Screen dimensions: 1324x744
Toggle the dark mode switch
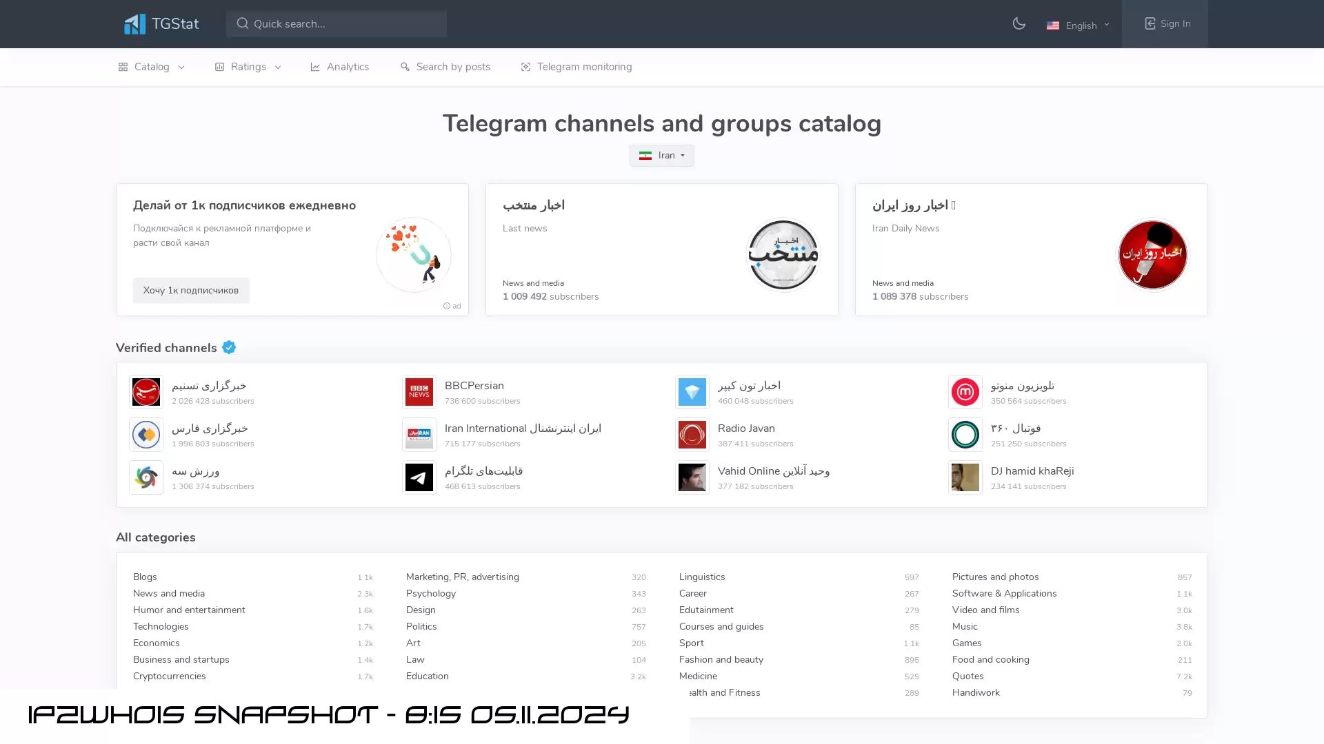1019,23
